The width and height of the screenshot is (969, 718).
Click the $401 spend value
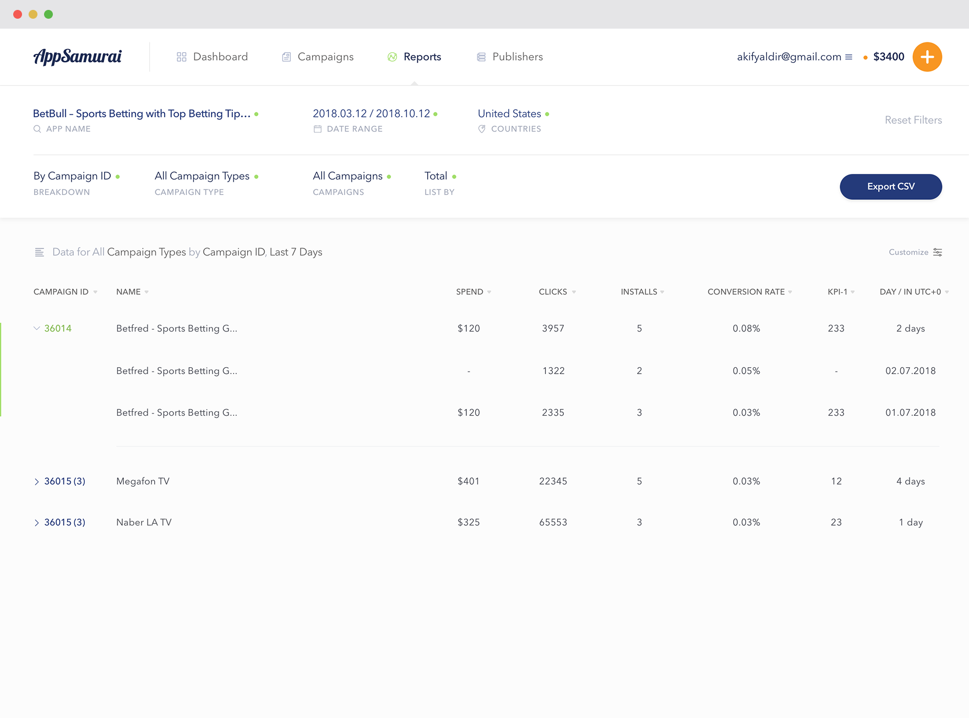click(469, 481)
